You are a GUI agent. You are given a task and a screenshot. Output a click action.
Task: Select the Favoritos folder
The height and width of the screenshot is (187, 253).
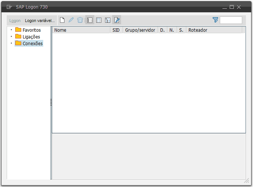[32, 30]
